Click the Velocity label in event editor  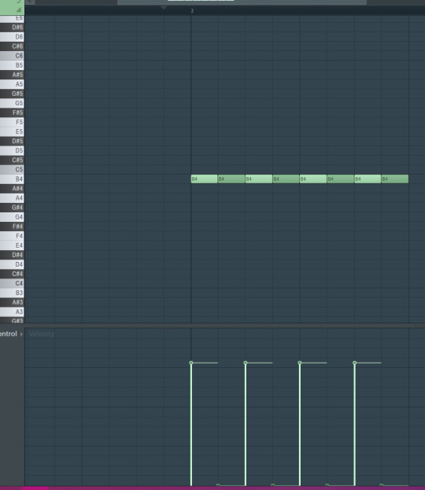pyautogui.click(x=41, y=334)
